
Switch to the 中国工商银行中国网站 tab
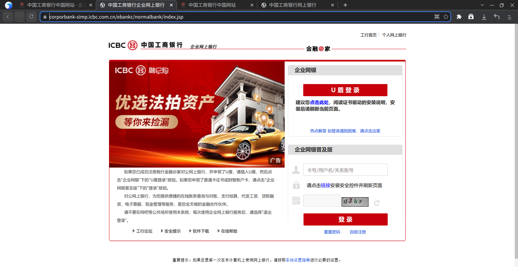(x=212, y=5)
